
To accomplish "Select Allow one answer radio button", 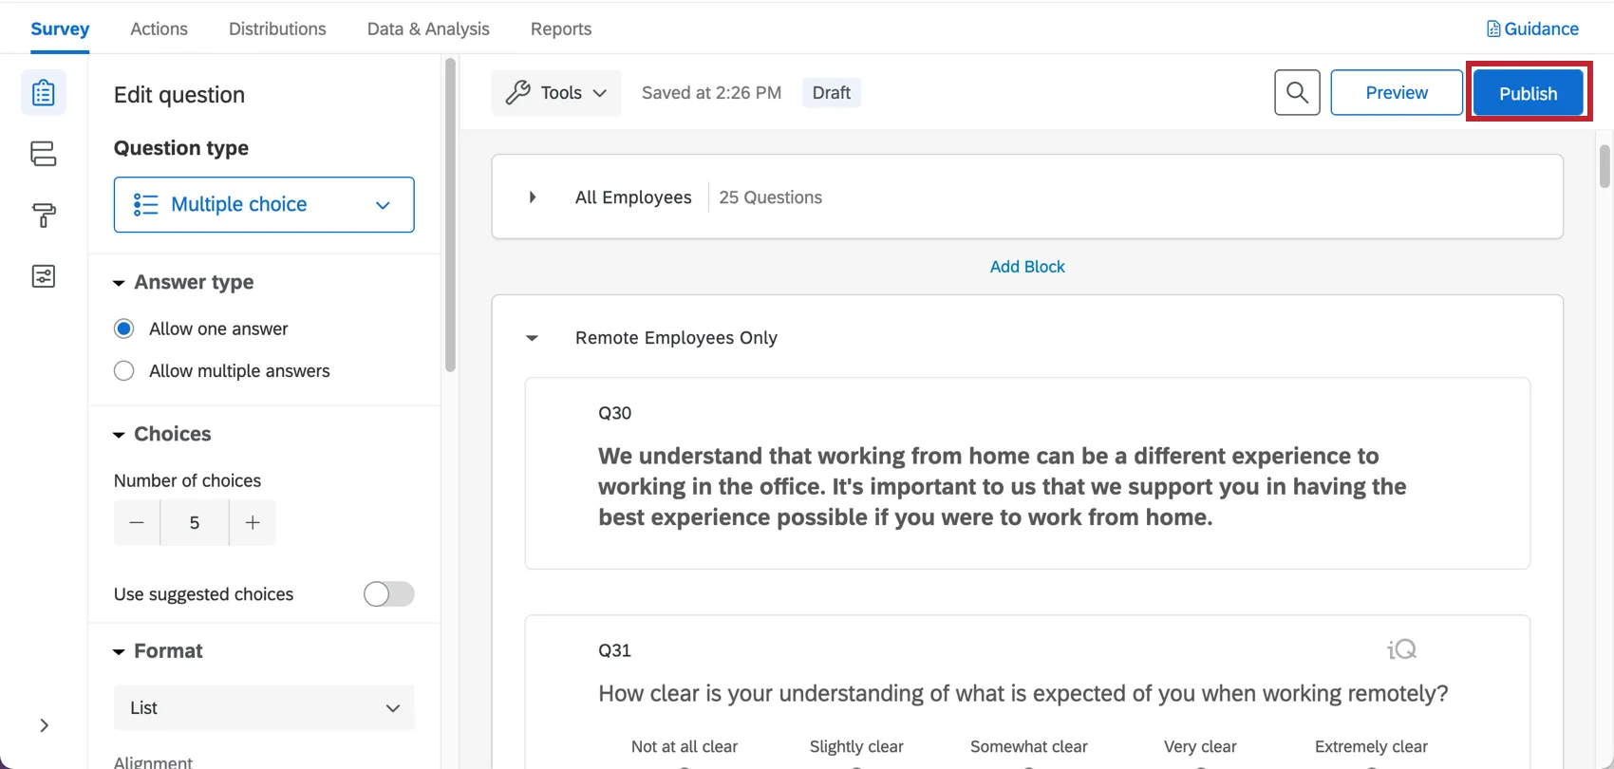I will click(x=124, y=328).
